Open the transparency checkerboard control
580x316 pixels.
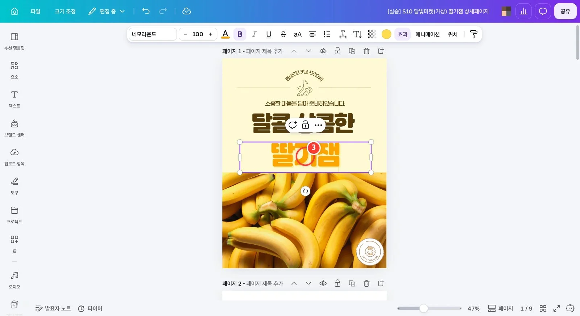coord(372,34)
